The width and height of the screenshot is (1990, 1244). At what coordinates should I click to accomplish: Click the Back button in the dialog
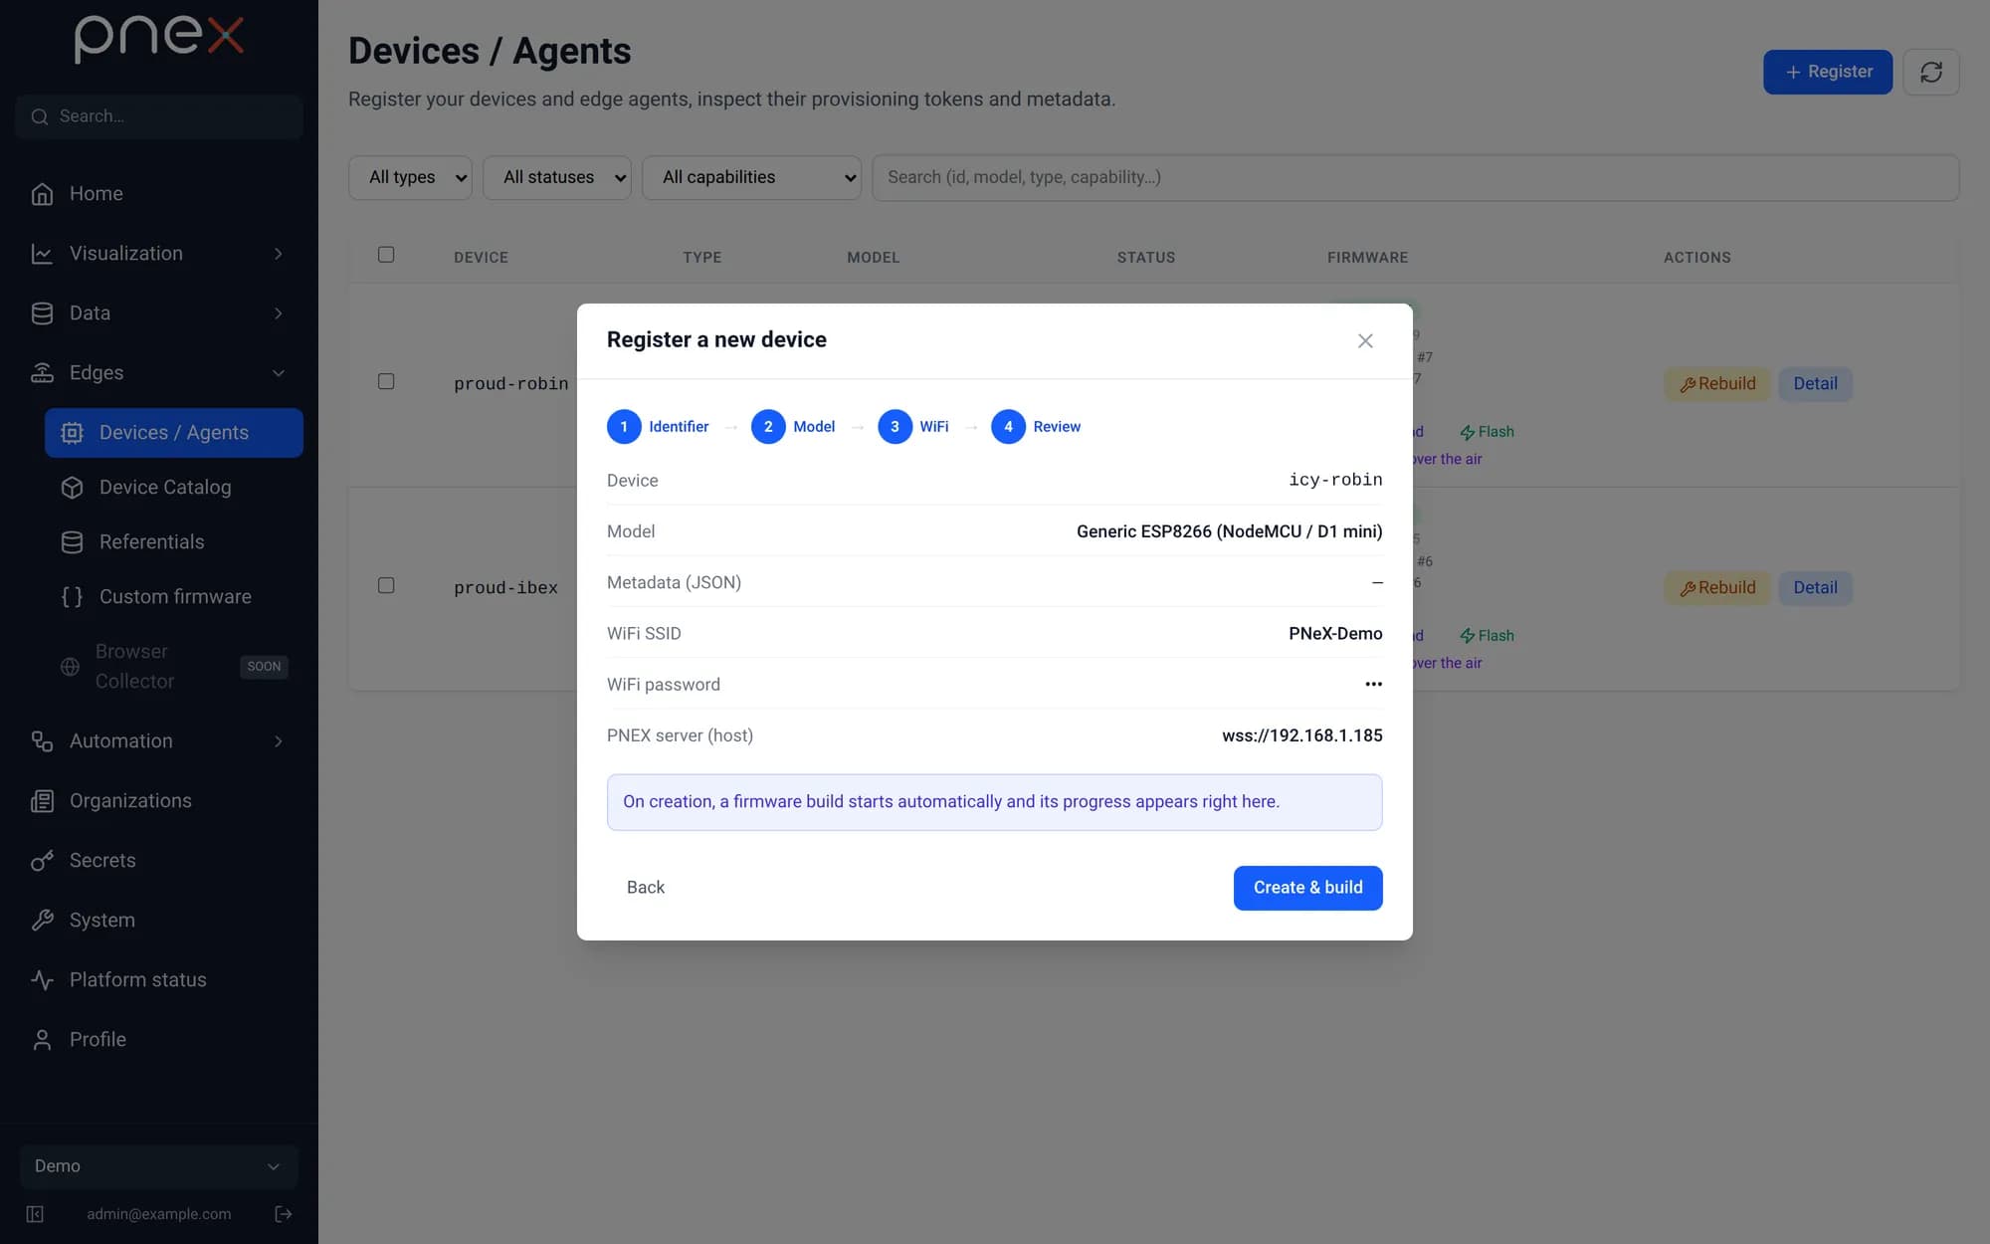click(x=646, y=888)
